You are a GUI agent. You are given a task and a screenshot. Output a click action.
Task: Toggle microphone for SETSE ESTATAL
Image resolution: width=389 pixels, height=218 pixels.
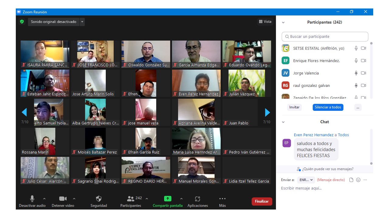(x=356, y=48)
